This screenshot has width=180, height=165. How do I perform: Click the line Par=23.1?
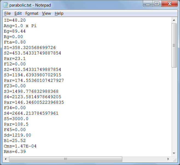[15, 59]
